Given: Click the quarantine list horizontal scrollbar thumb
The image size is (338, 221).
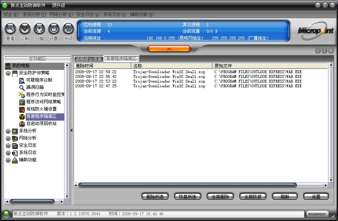Looking at the screenshot, I should pyautogui.click(x=187, y=185).
